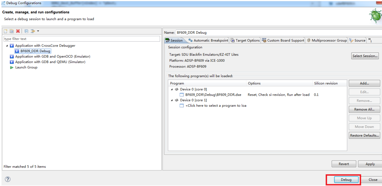Open the Custom Board Support tab
The height and width of the screenshot is (186, 382).
coord(283,40)
